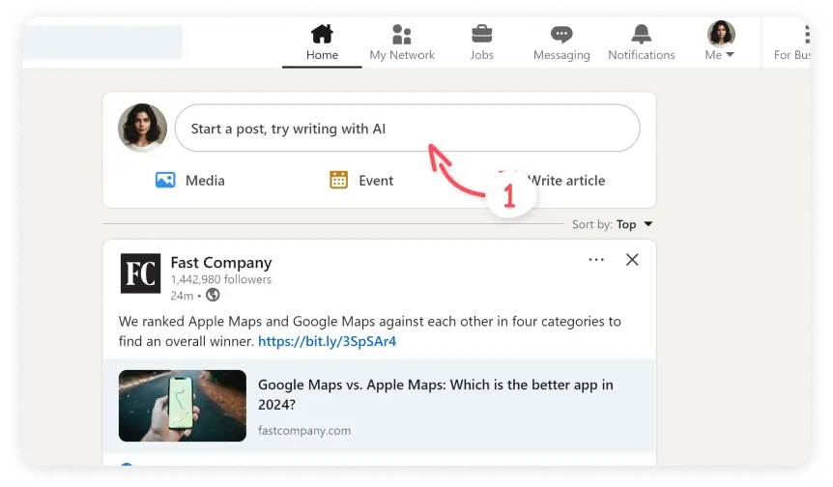Go to the Home tab
The width and height of the screenshot is (833, 487).
click(x=322, y=43)
